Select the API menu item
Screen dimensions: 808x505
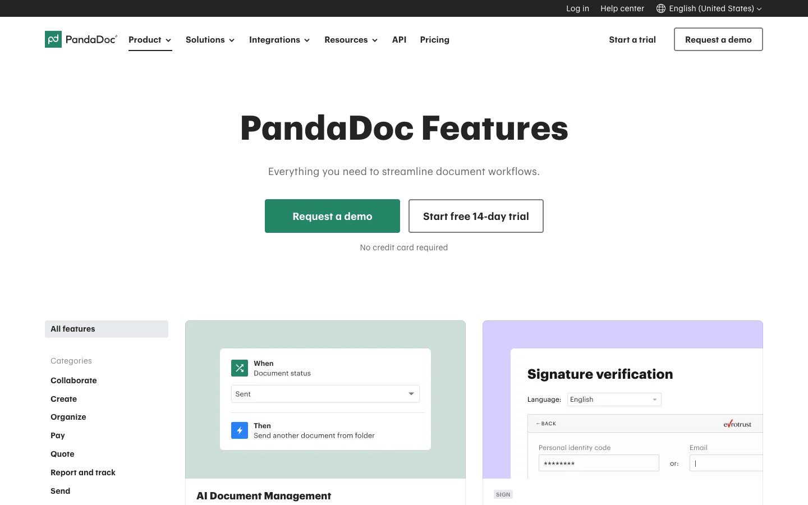click(399, 40)
